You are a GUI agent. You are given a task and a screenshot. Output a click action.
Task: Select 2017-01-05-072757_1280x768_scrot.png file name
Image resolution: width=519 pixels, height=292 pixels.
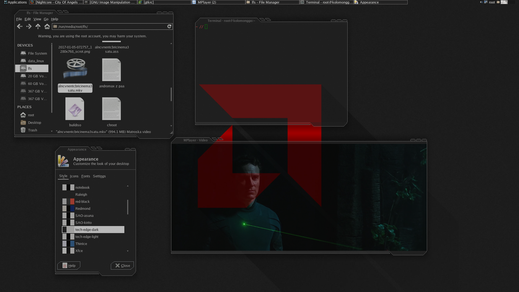75,49
